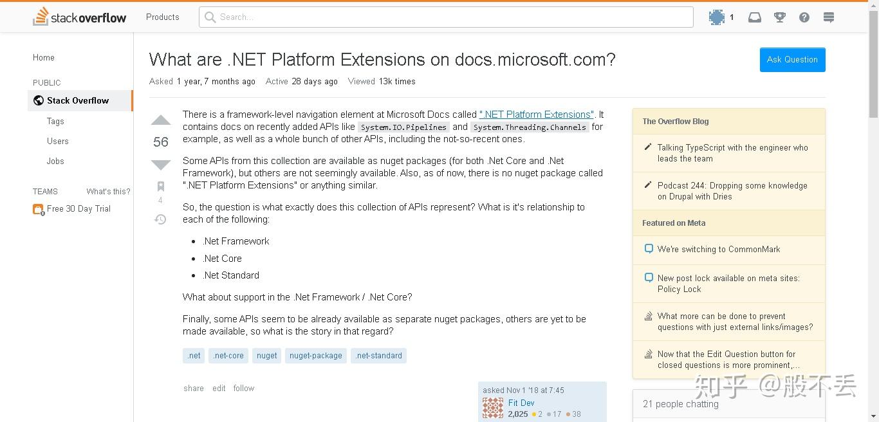Click the nuget-package tag
This screenshot has width=879, height=422.
coord(316,356)
